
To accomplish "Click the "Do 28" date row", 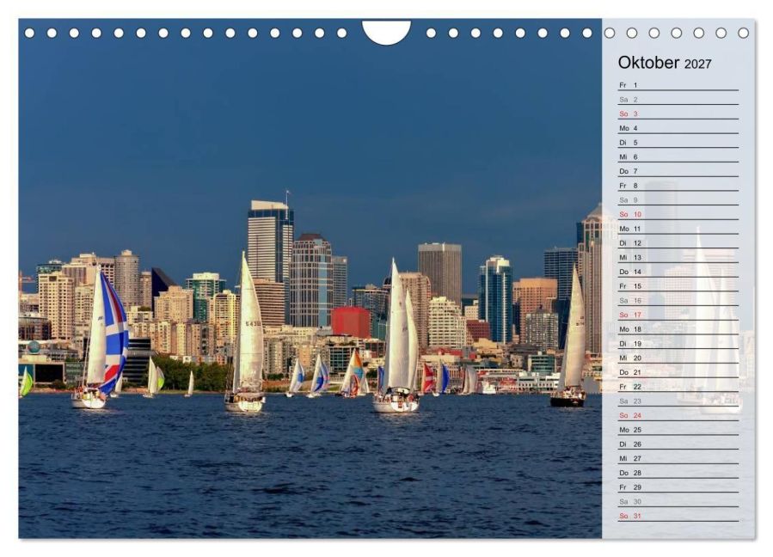I will coord(678,473).
